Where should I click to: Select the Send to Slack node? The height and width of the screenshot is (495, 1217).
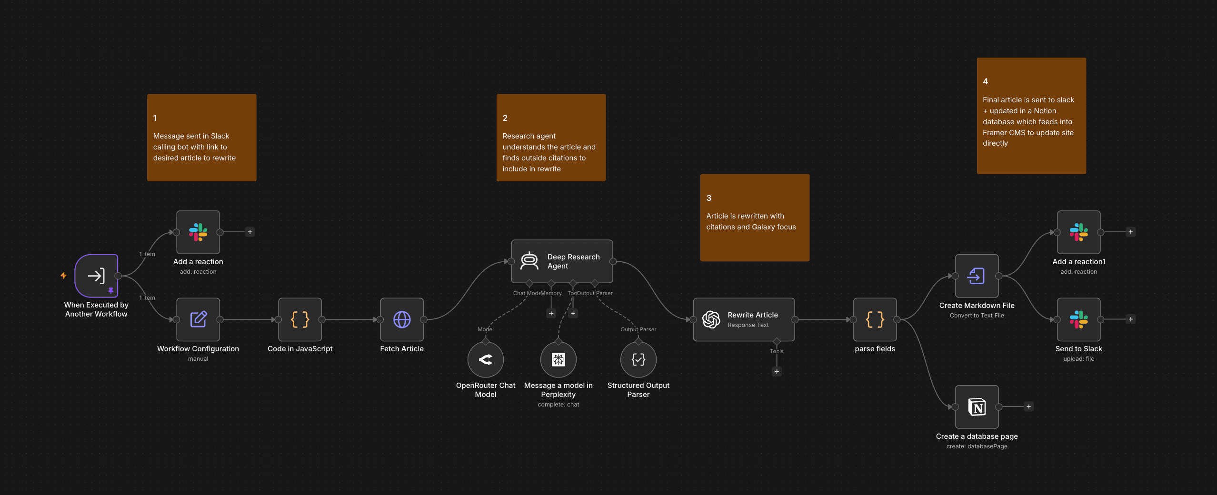tap(1079, 319)
